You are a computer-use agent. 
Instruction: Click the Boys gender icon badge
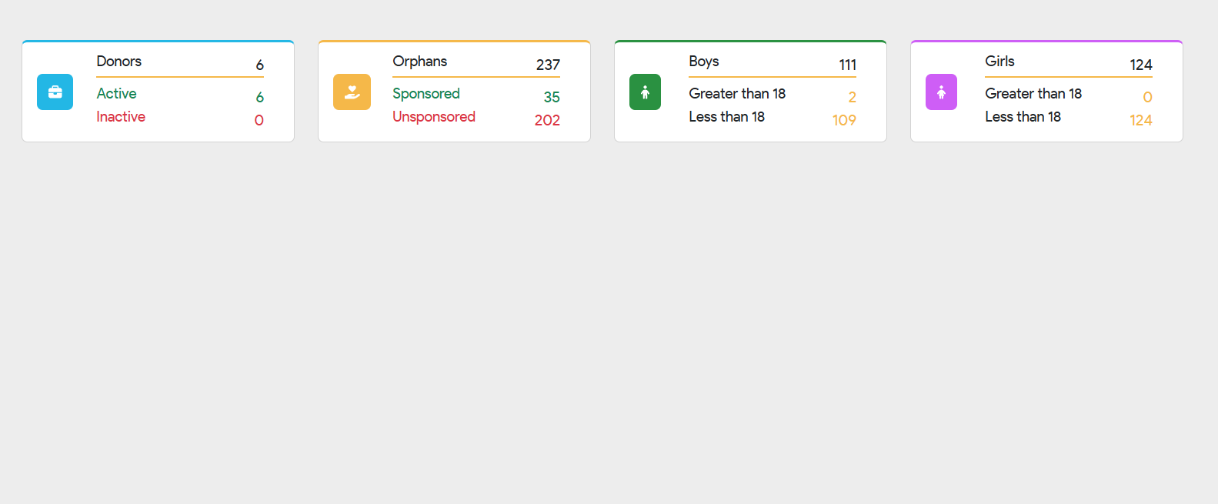(x=645, y=92)
